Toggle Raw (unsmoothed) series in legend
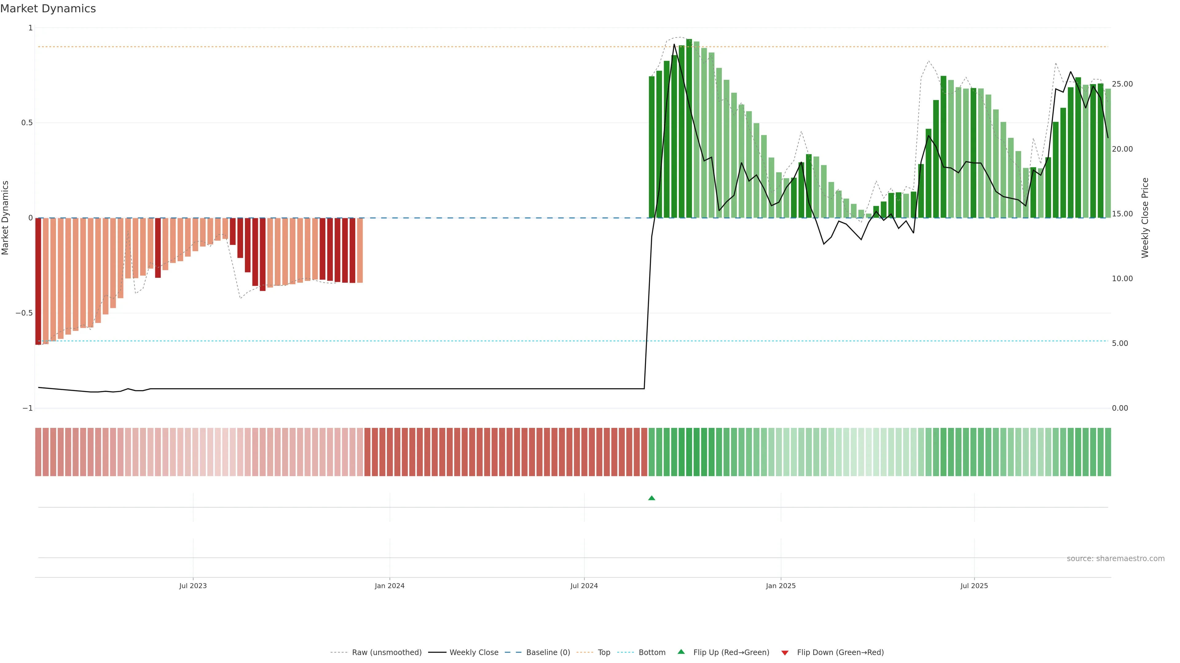This screenshot has width=1180, height=663. coord(387,653)
